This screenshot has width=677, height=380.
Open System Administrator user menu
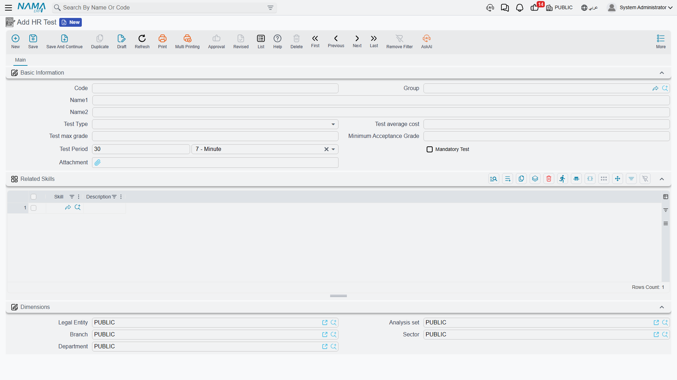[640, 7]
